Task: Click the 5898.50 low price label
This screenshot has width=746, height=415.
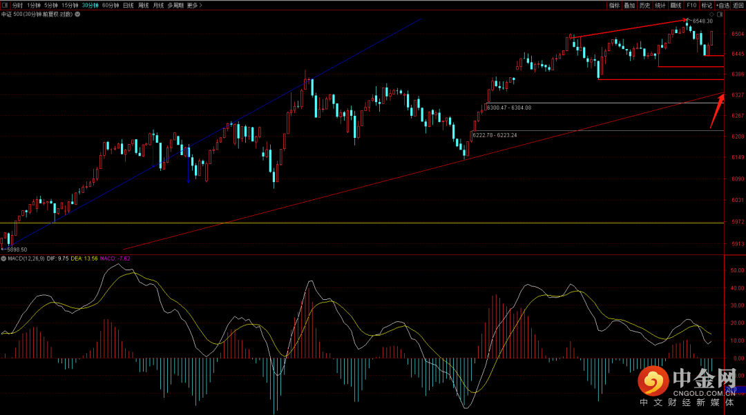Action: (17, 250)
